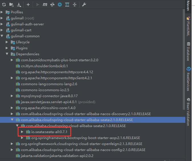Viewport: 195px width, 161px height.
Task: Select cn.itlym.shoulder:lombok:0.1 row
Action: (x=93, y=66)
